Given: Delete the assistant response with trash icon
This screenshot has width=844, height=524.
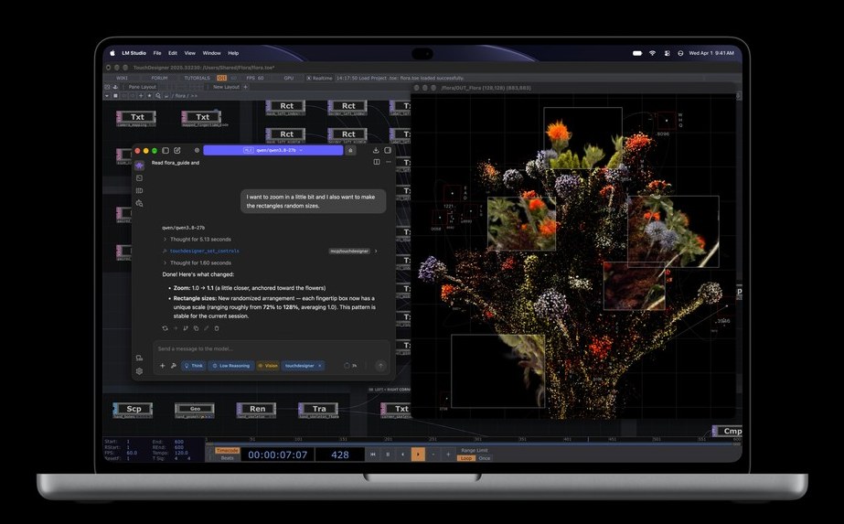Looking at the screenshot, I should [x=217, y=328].
